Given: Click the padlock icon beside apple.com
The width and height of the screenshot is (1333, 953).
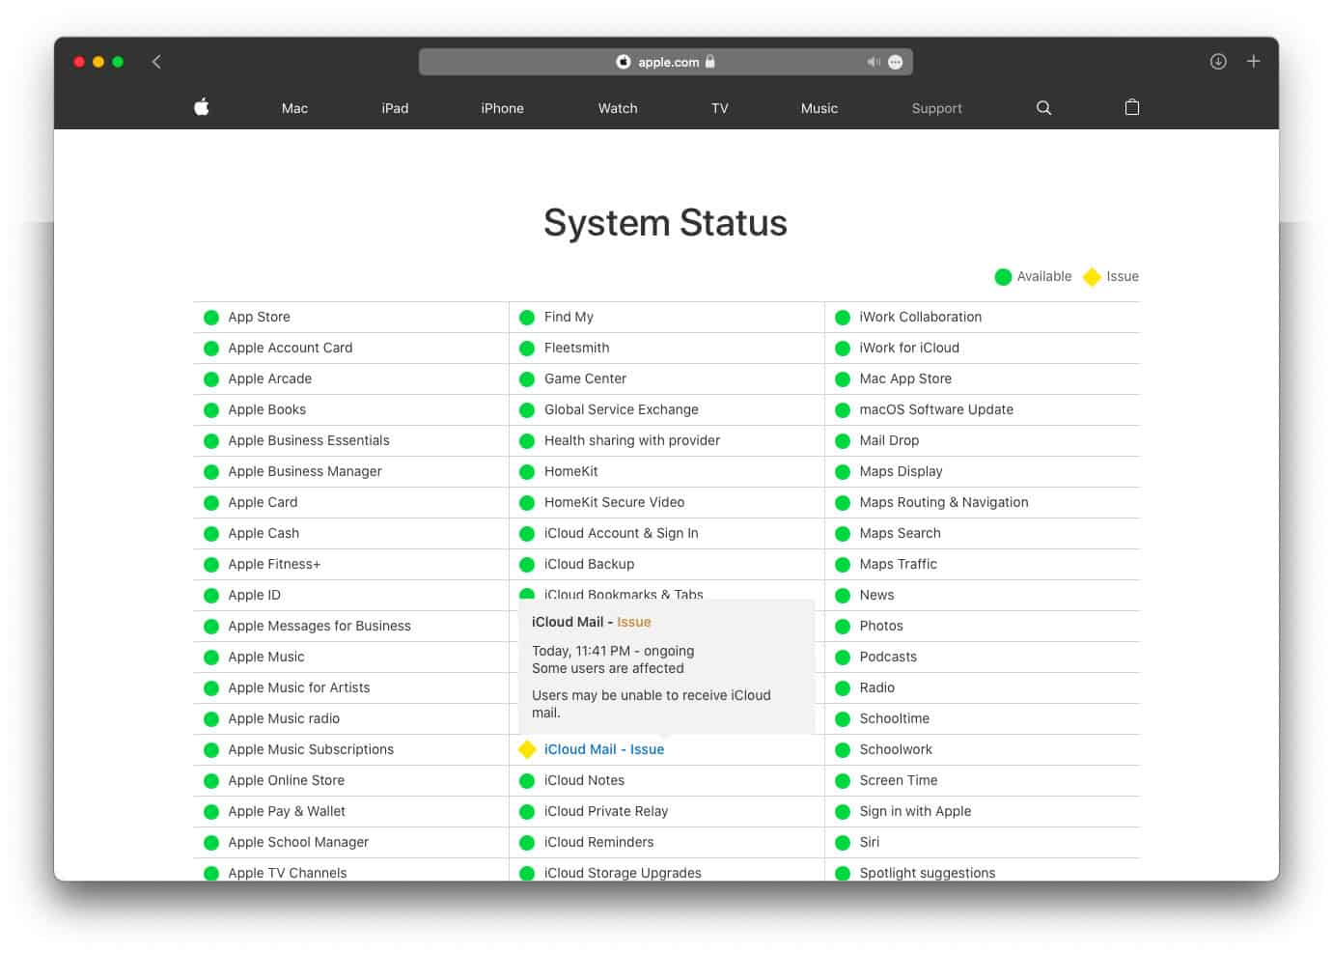Looking at the screenshot, I should pos(710,62).
